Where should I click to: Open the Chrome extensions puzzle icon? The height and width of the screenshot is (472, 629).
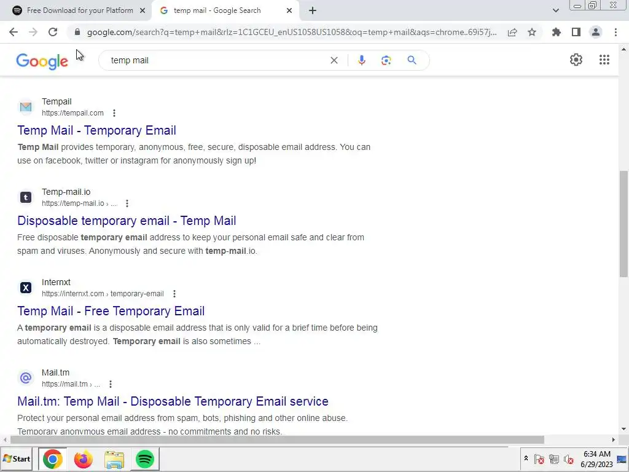coord(557,32)
